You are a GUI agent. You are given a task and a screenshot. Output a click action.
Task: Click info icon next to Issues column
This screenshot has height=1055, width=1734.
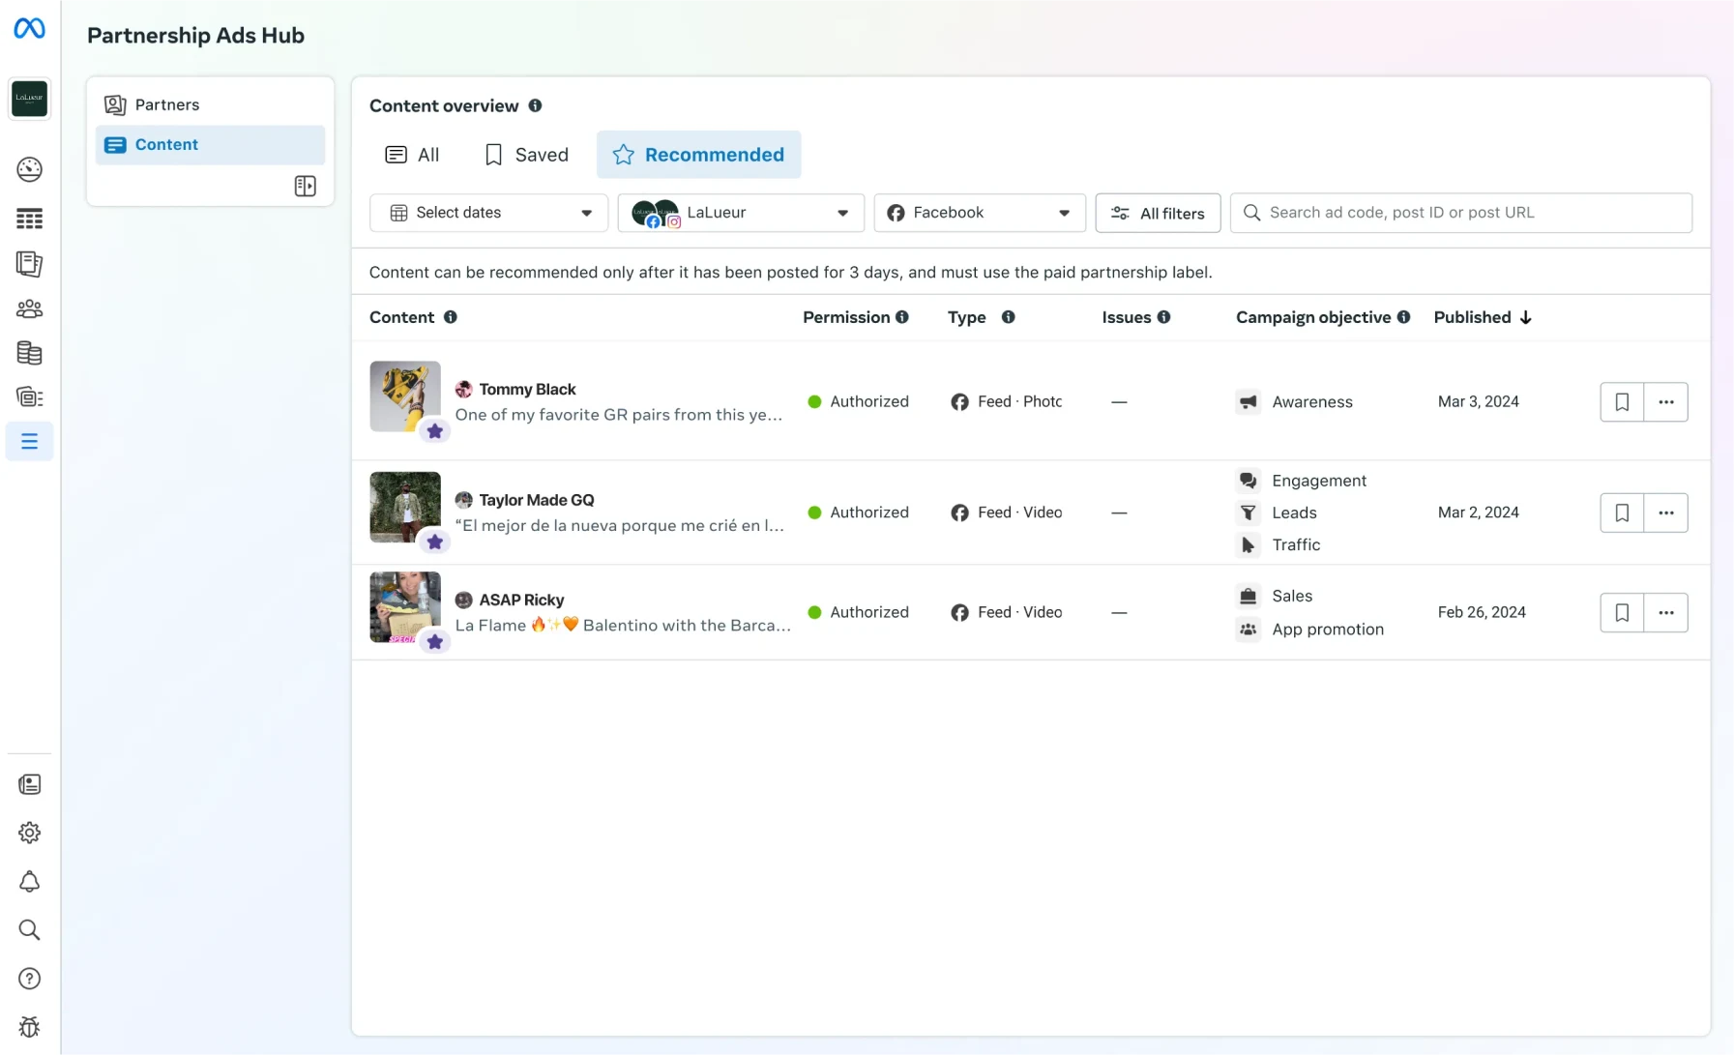pyautogui.click(x=1163, y=317)
